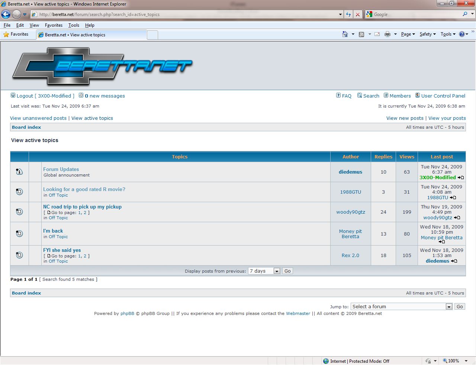Click the Print icon in command bar
The width and height of the screenshot is (476, 365).
387,34
